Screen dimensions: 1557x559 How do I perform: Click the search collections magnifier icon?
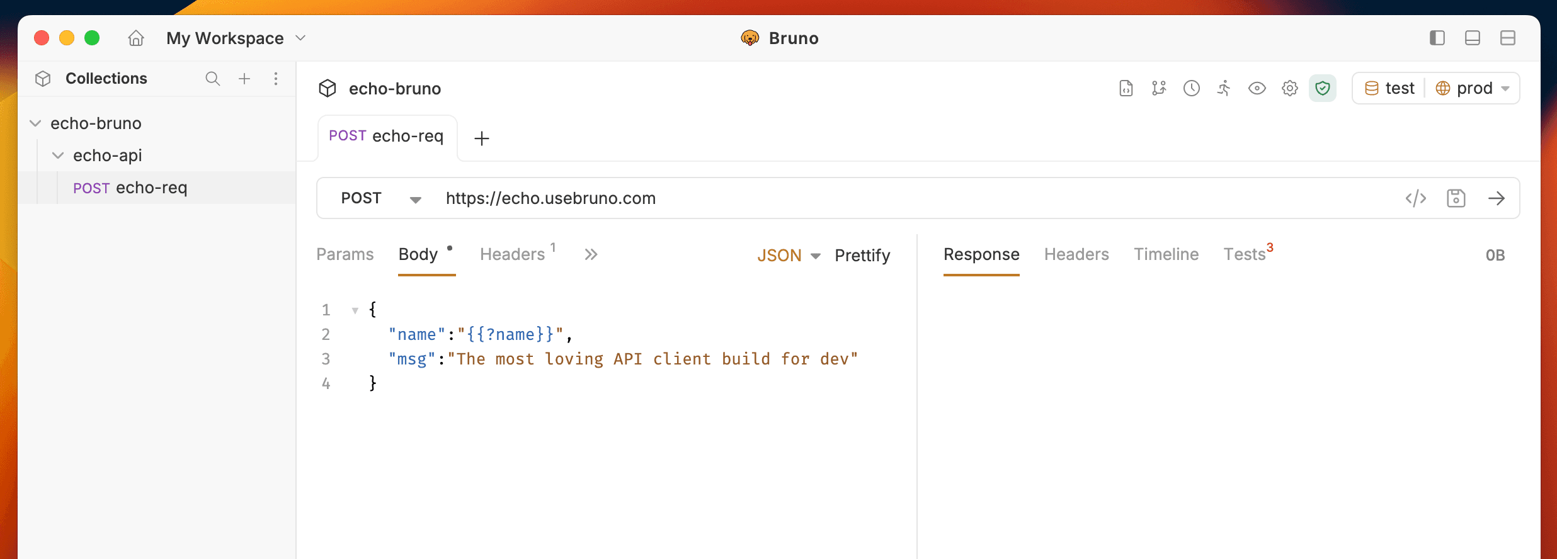coord(212,79)
